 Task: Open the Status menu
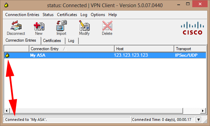(x=48, y=15)
